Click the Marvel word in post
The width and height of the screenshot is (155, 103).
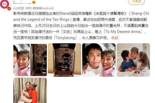[65, 13]
